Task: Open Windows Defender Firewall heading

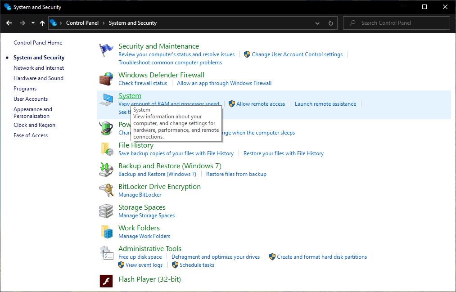Action: click(162, 75)
